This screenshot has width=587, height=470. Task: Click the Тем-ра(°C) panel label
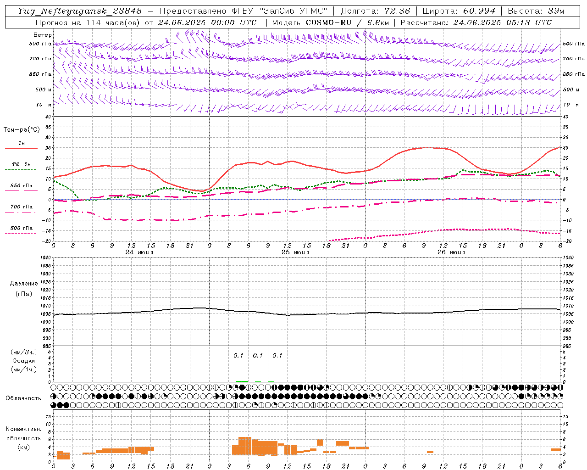pyautogui.click(x=22, y=130)
